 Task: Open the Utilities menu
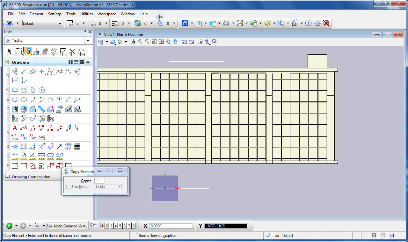(x=86, y=14)
